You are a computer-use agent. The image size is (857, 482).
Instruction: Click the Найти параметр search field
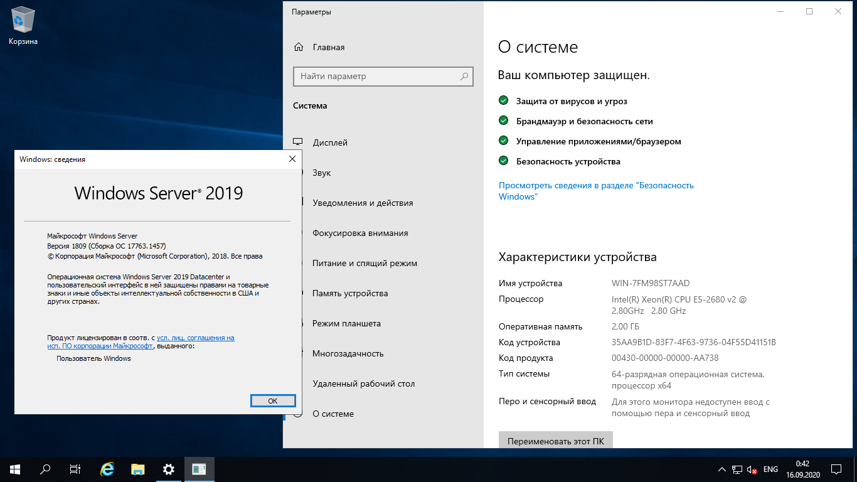pyautogui.click(x=383, y=77)
